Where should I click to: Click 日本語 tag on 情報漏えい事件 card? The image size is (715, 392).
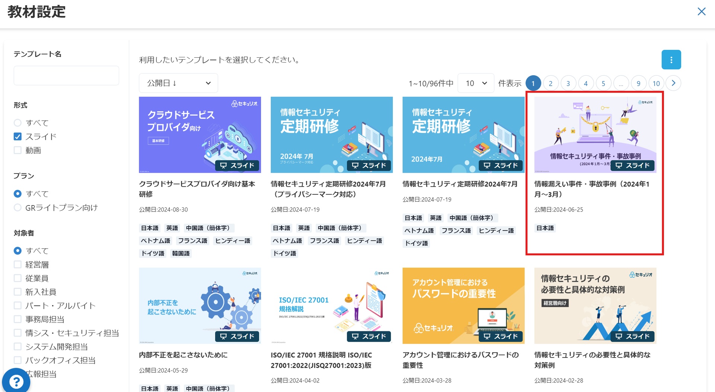click(x=545, y=228)
